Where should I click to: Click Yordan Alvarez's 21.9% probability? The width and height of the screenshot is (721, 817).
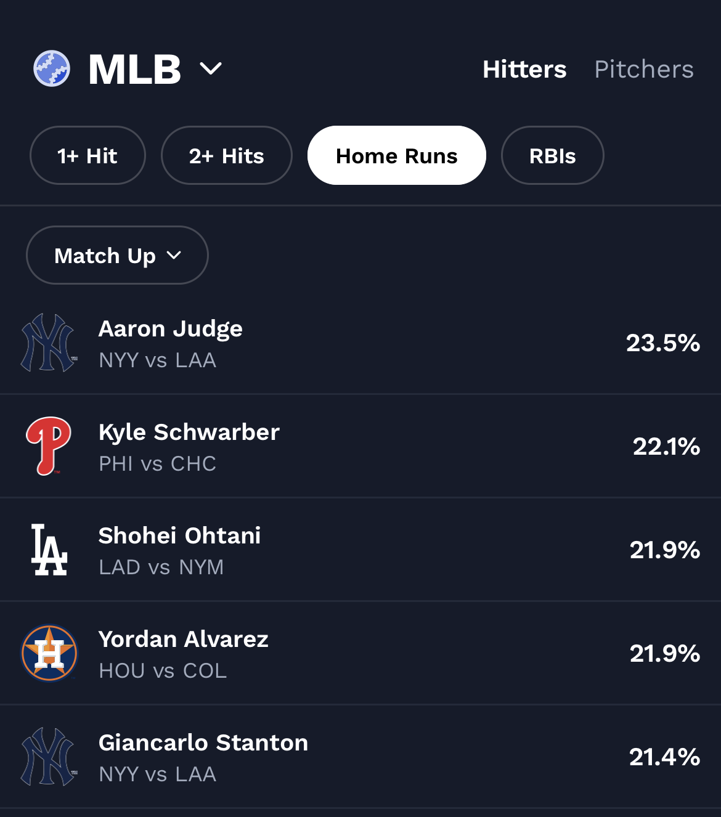[x=664, y=653]
